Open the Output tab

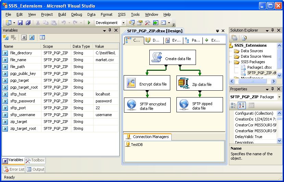coord(36,170)
